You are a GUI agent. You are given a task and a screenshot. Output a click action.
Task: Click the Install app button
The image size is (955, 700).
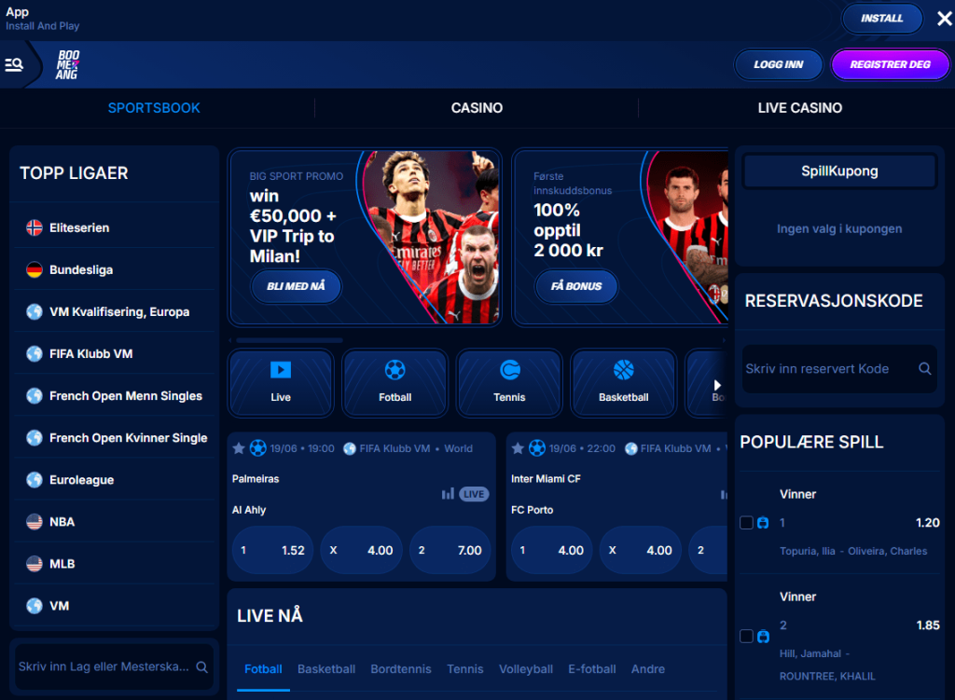pyautogui.click(x=882, y=19)
